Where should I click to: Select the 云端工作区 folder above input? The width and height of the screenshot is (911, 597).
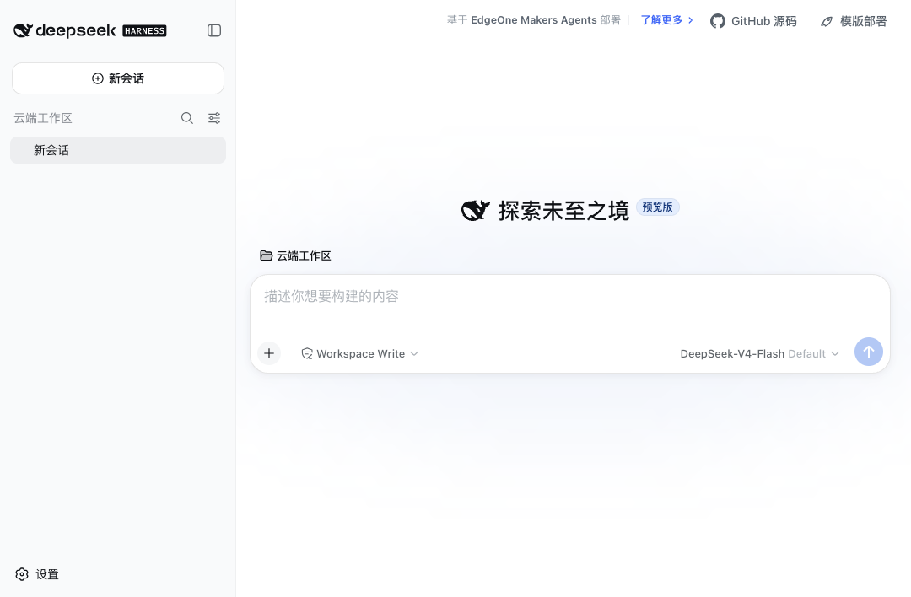tap(296, 255)
